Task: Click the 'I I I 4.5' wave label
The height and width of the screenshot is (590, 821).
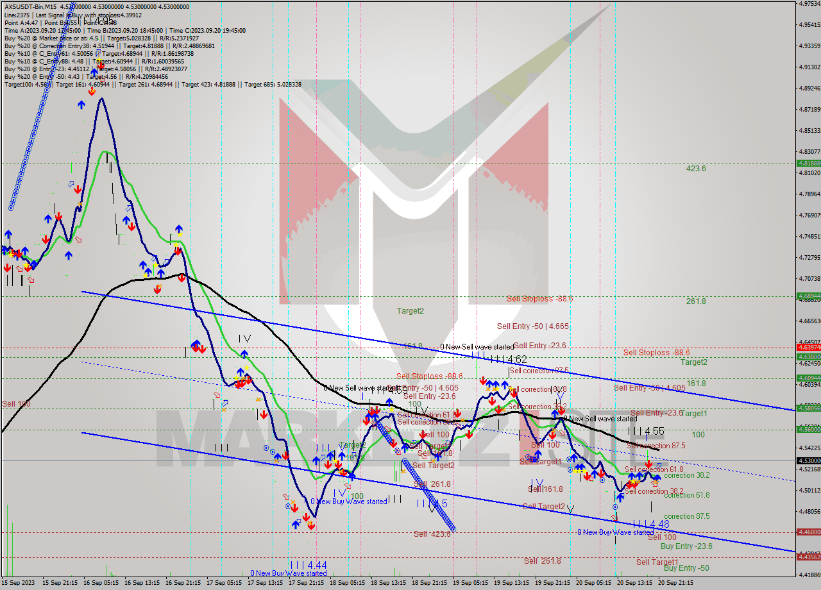Action: [x=432, y=503]
